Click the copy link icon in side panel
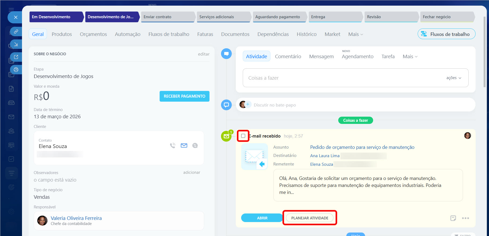Image resolution: width=489 pixels, height=236 pixels. point(16,32)
